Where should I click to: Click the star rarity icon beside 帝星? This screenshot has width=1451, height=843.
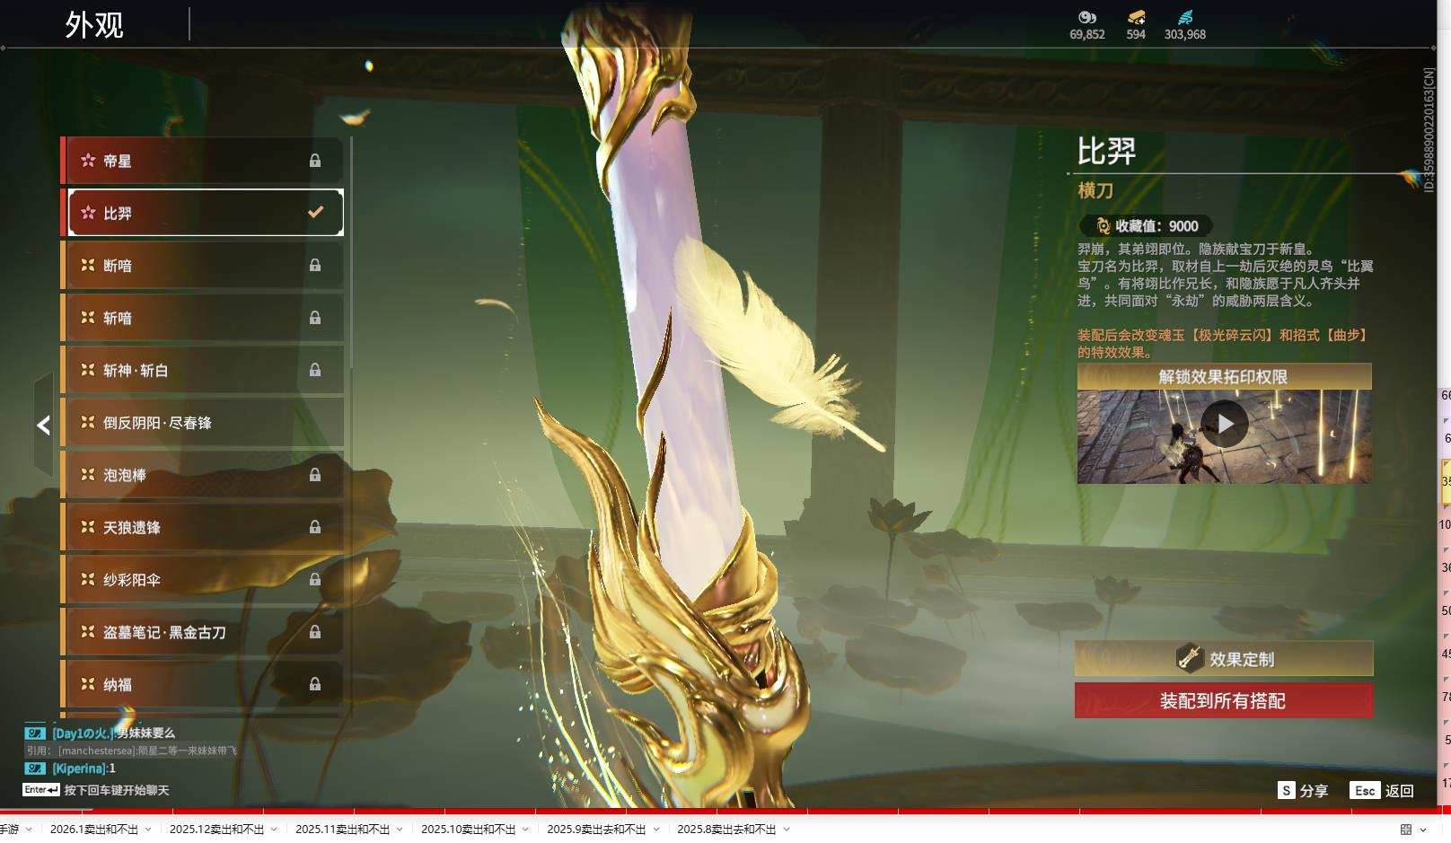tap(88, 161)
